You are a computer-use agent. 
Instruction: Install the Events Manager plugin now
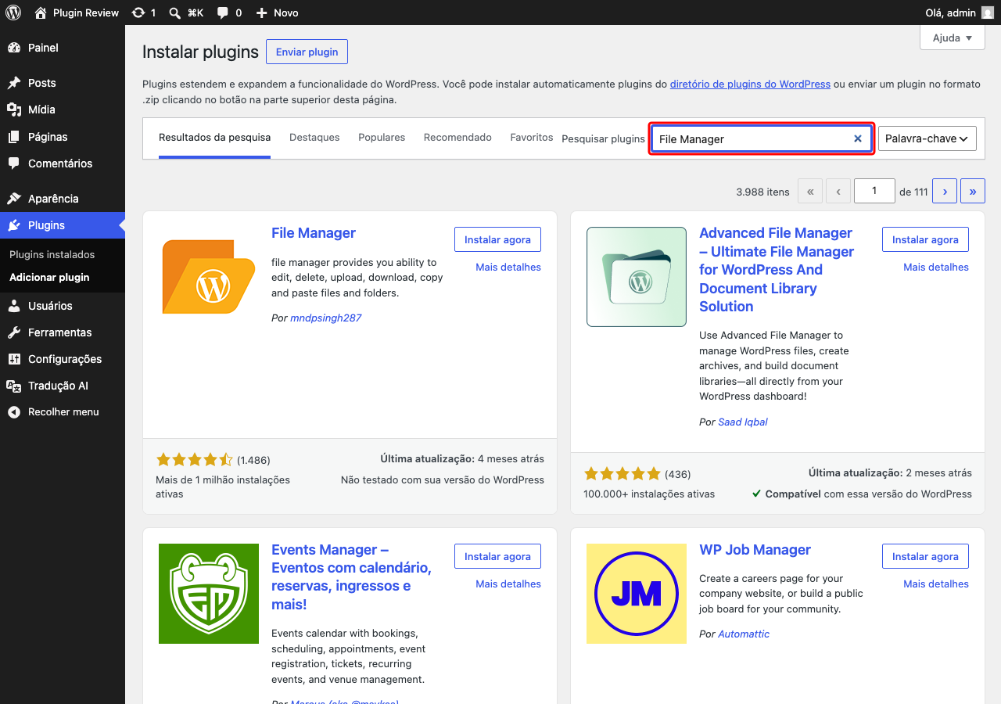(x=497, y=557)
